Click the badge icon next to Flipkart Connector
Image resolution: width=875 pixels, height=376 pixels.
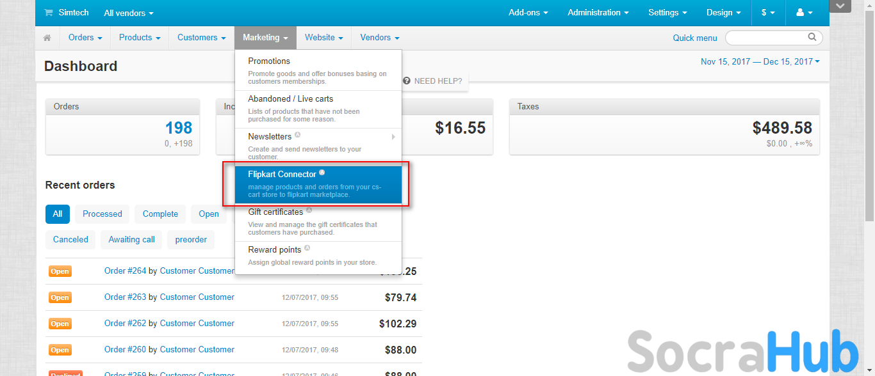click(x=322, y=173)
